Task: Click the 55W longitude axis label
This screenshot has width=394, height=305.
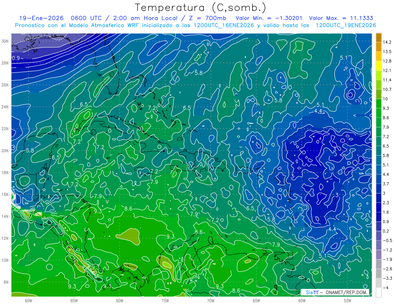Action: [348, 301]
